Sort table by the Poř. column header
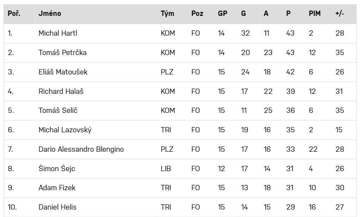This screenshot has height=217, width=361. click(14, 14)
